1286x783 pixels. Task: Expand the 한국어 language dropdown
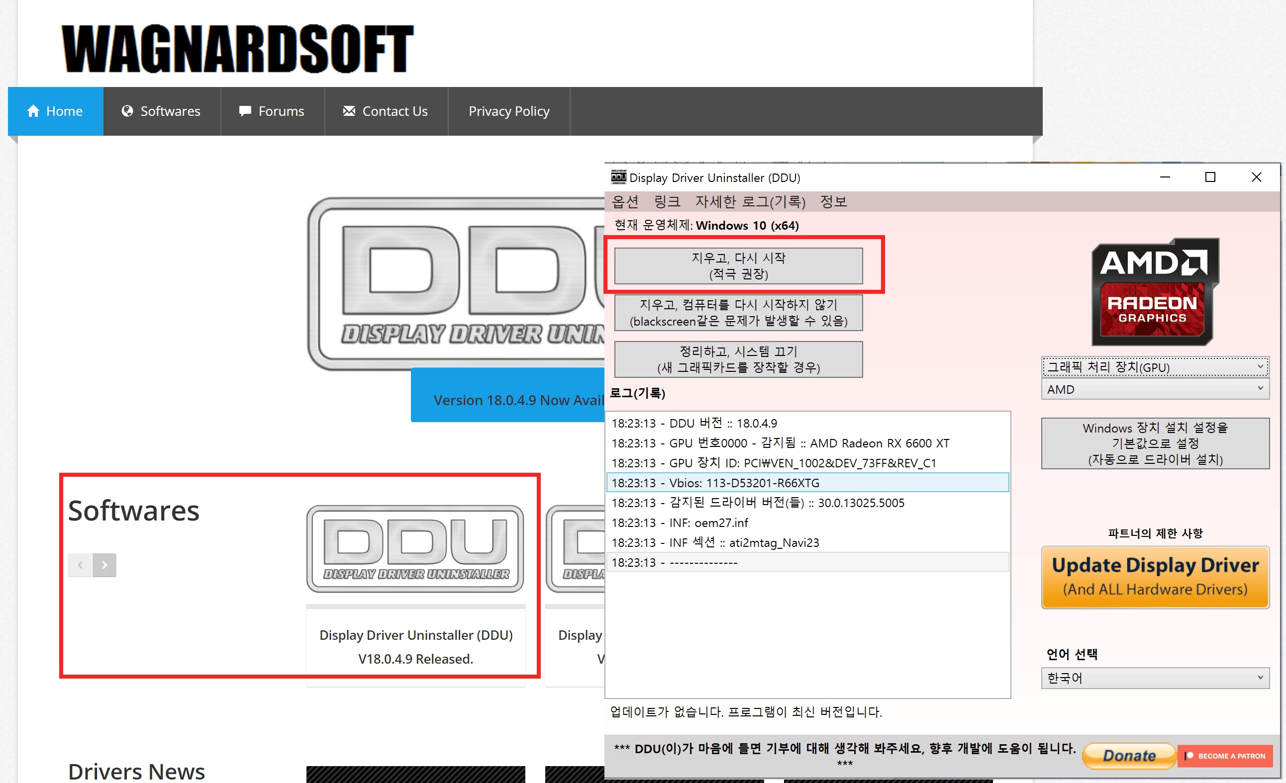[x=1155, y=678]
